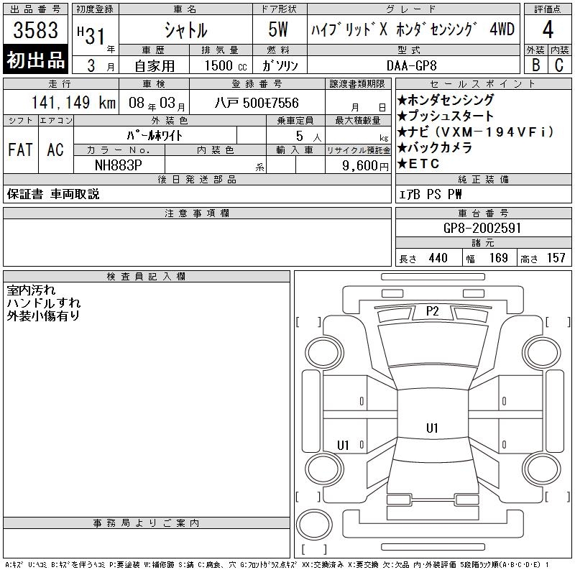This screenshot has width=575, height=575.
Task: Click the U1 dent mark on the roof
Action: [x=432, y=428]
